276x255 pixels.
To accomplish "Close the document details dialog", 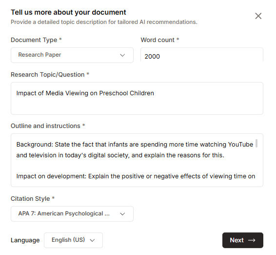I will [258, 16].
